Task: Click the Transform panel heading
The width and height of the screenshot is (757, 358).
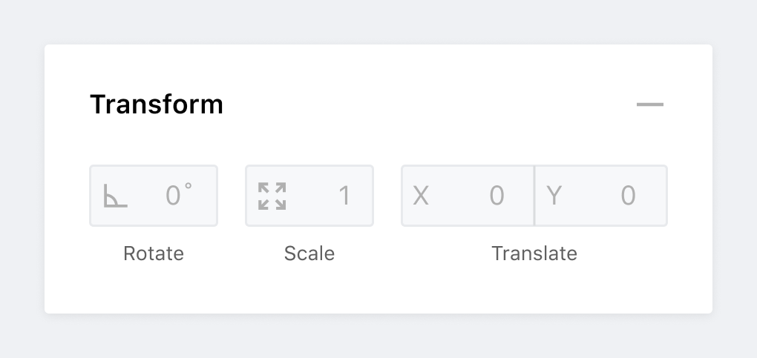Action: [x=157, y=105]
